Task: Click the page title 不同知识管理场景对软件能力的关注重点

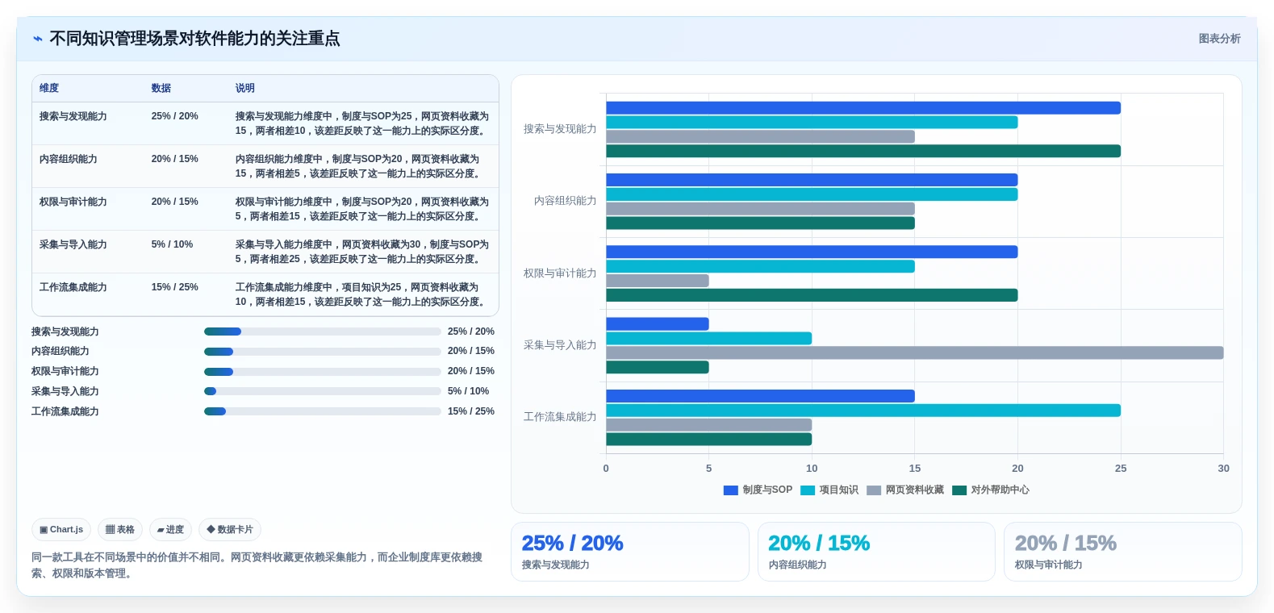Action: (194, 39)
